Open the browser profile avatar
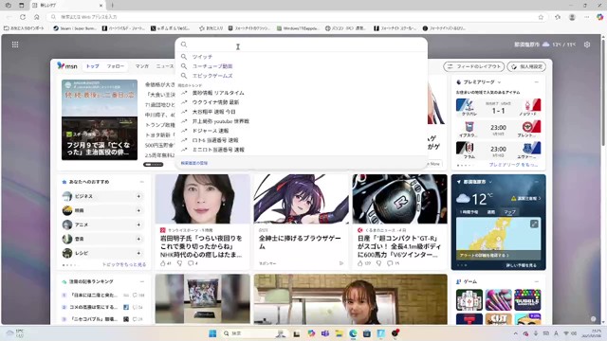The height and width of the screenshot is (341, 607). tap(572, 17)
